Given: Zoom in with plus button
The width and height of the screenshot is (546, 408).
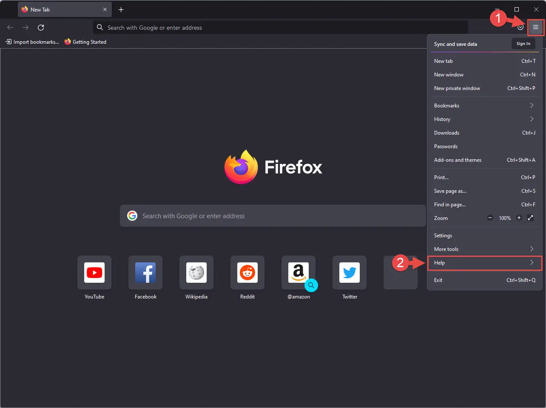Looking at the screenshot, I should (519, 218).
